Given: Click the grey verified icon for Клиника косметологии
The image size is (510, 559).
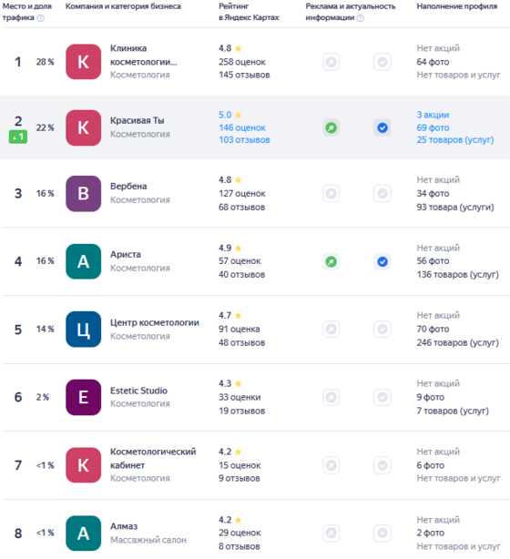Looking at the screenshot, I should click(382, 62).
